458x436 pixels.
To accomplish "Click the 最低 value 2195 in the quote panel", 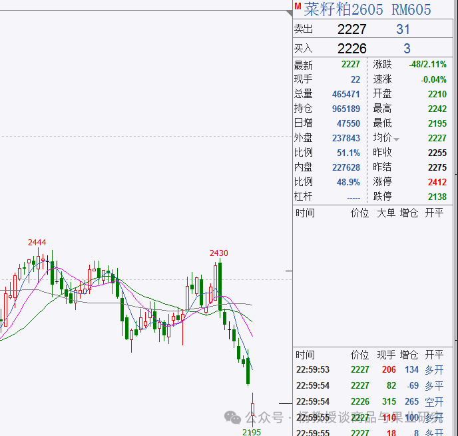I will click(437, 123).
